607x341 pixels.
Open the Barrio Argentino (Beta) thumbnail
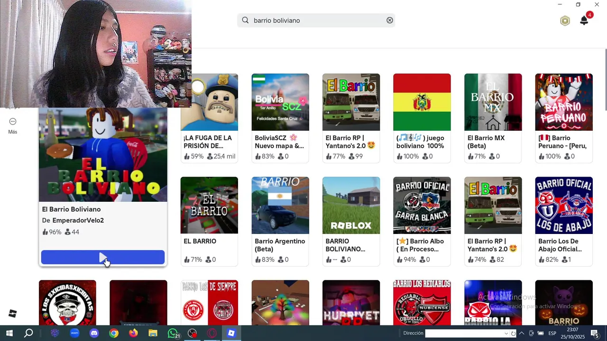[x=280, y=205]
